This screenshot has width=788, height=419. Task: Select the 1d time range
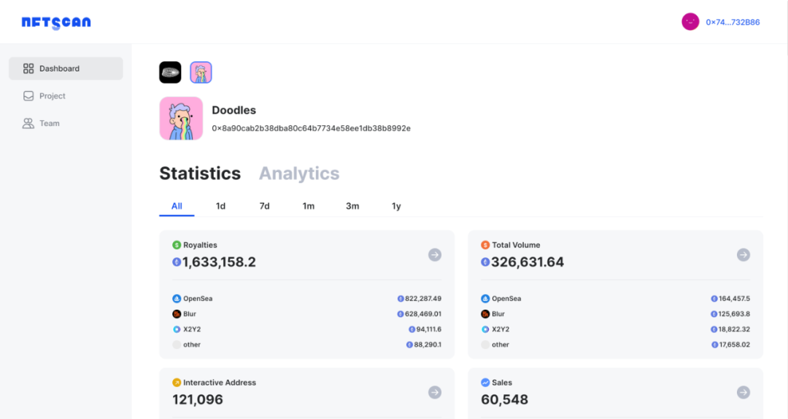pyautogui.click(x=220, y=206)
